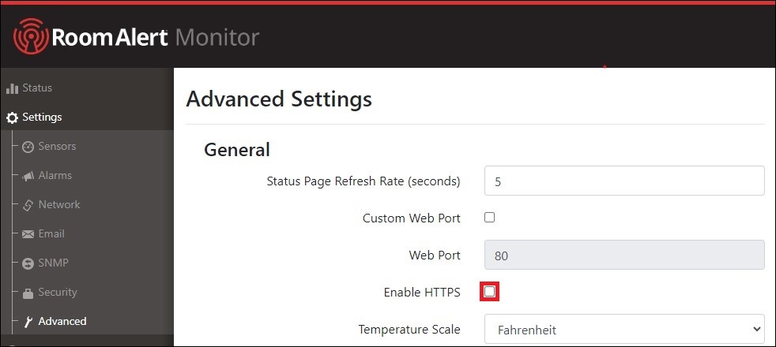Click the Network link icon
Screen dimensions: 776x347
click(x=28, y=205)
